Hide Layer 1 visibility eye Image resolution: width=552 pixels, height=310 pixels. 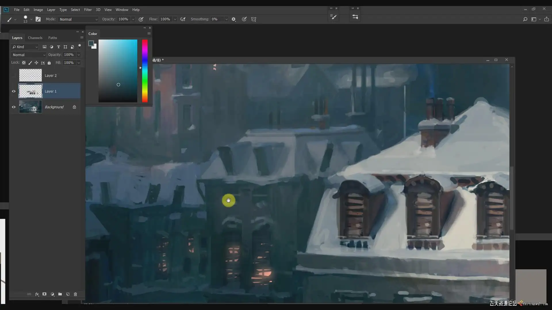click(x=14, y=91)
